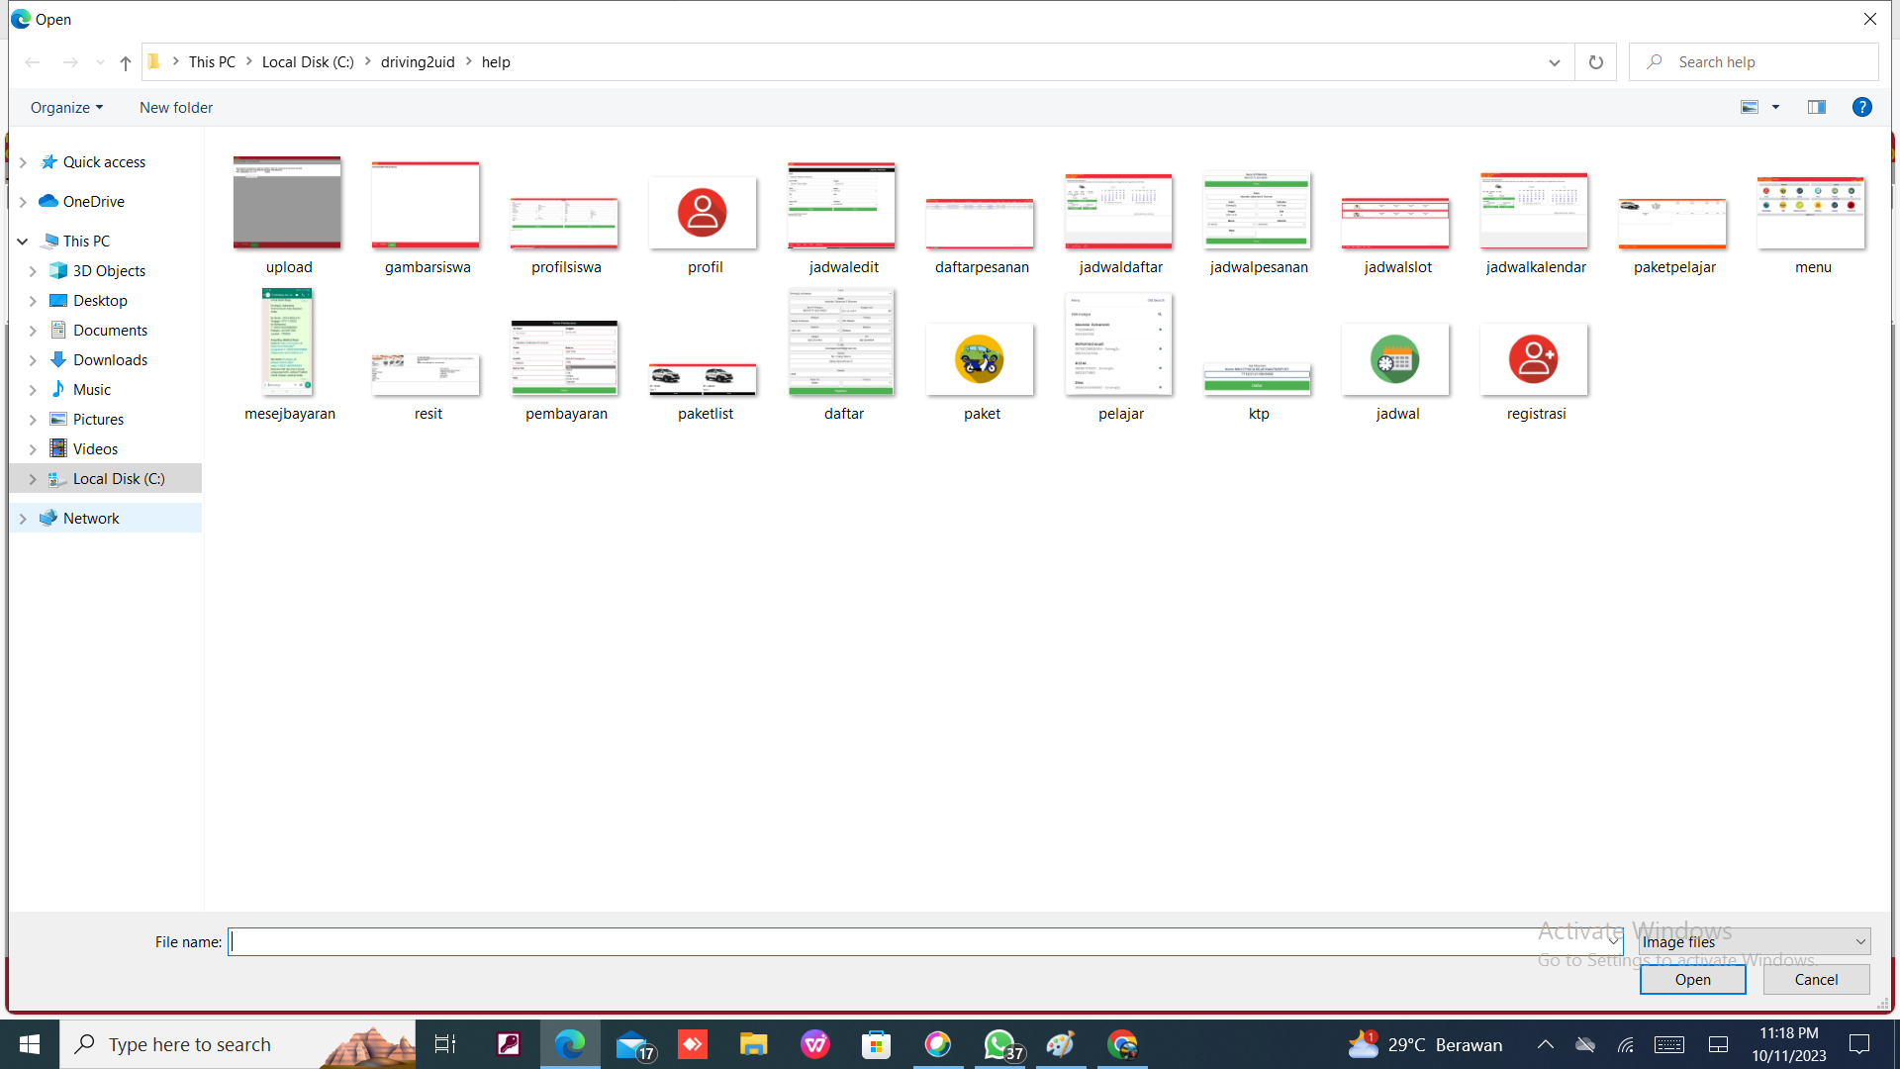Toggle the preview pane icon

[1816, 107]
